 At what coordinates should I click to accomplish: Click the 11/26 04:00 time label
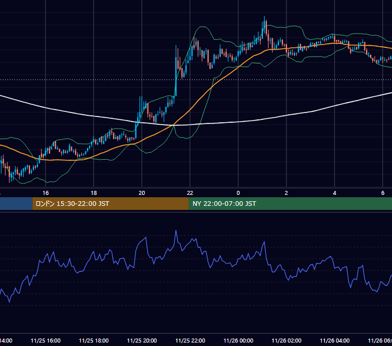point(335,340)
